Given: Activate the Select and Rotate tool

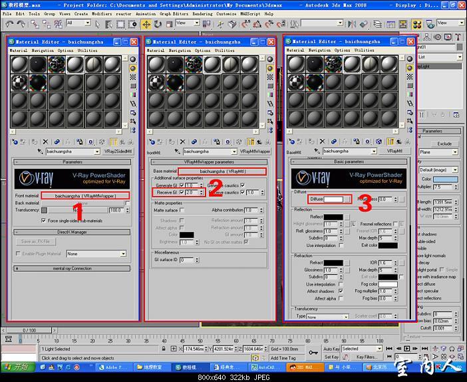Looking at the screenshot, I should click(x=158, y=24).
